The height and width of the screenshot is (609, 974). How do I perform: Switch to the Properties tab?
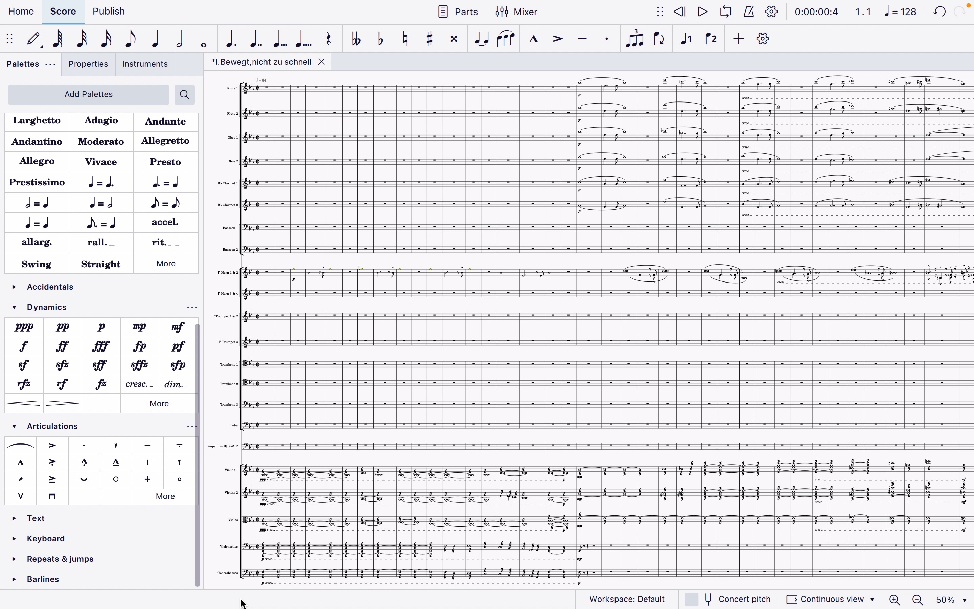pos(88,64)
